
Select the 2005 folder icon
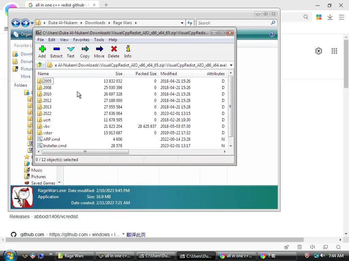pos(40,81)
